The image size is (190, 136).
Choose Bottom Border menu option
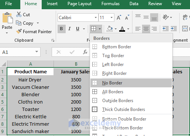[131, 47]
